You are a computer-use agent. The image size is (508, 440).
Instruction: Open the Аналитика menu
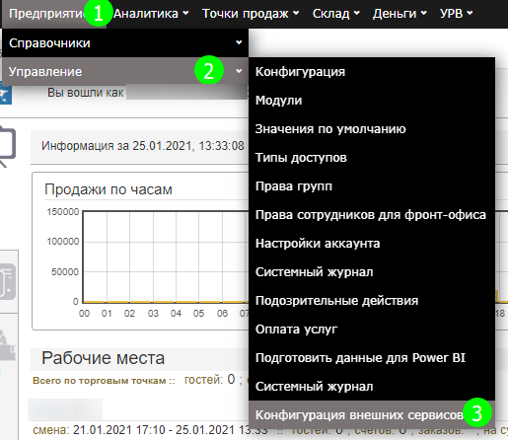pyautogui.click(x=151, y=14)
